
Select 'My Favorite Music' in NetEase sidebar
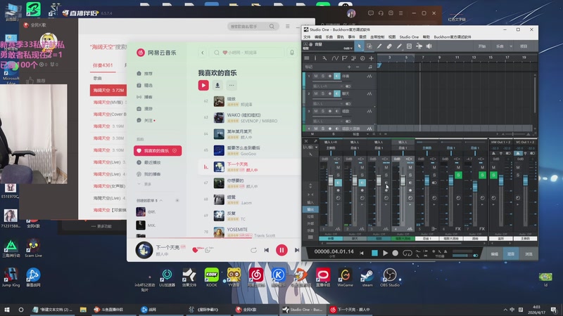[x=158, y=151]
